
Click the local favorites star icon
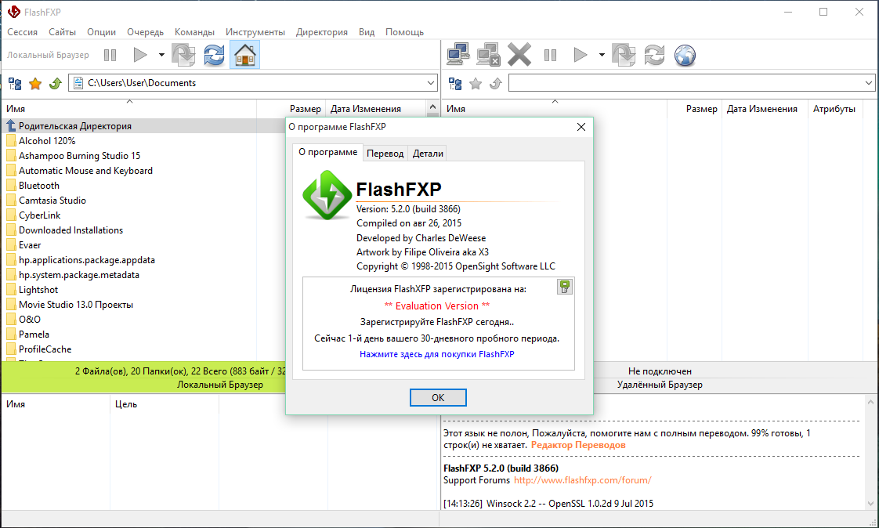point(35,84)
